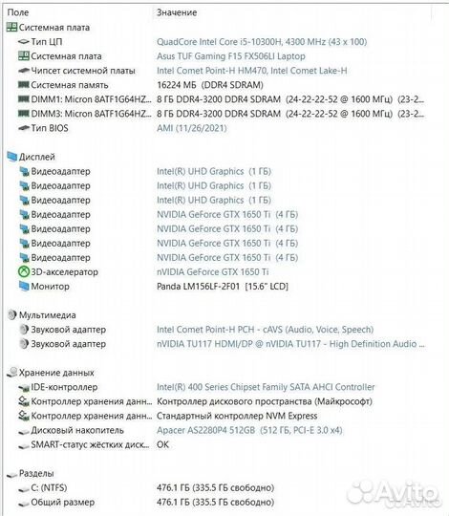449x516 pixels.
Task: Select Стандартный контроллер NVM Express value
Action: 237,416
